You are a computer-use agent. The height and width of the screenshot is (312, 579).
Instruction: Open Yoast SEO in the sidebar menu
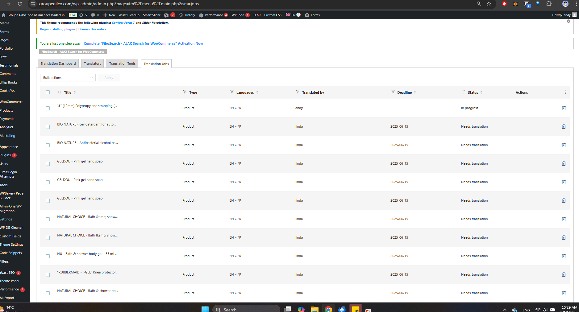(x=7, y=273)
